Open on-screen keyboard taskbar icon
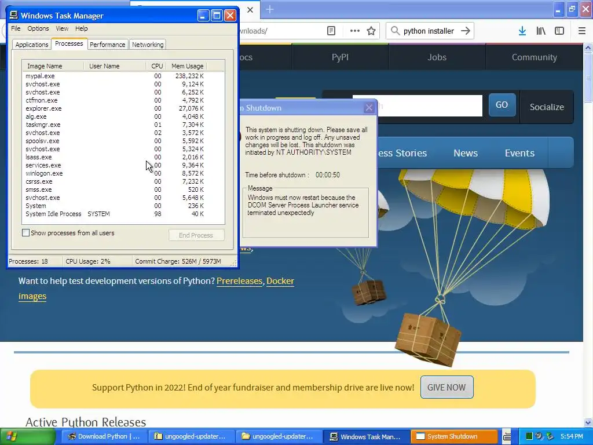The height and width of the screenshot is (445, 593). [507, 437]
